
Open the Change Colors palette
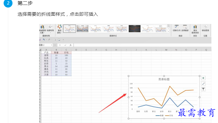[x=60, y=29]
